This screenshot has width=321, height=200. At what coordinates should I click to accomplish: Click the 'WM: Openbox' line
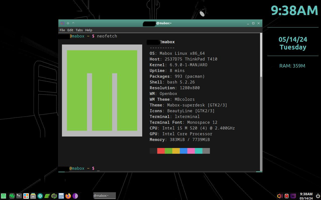[163, 93]
